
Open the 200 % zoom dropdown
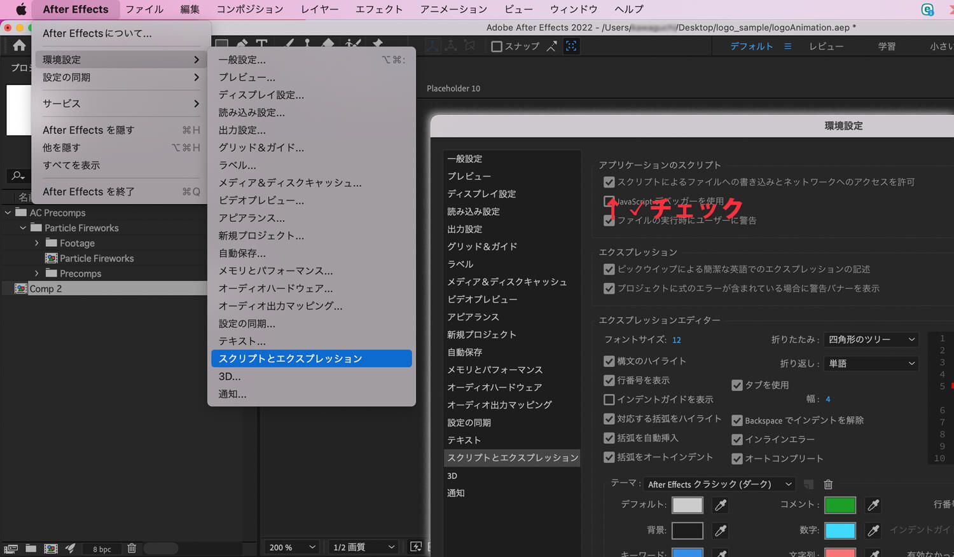click(291, 547)
